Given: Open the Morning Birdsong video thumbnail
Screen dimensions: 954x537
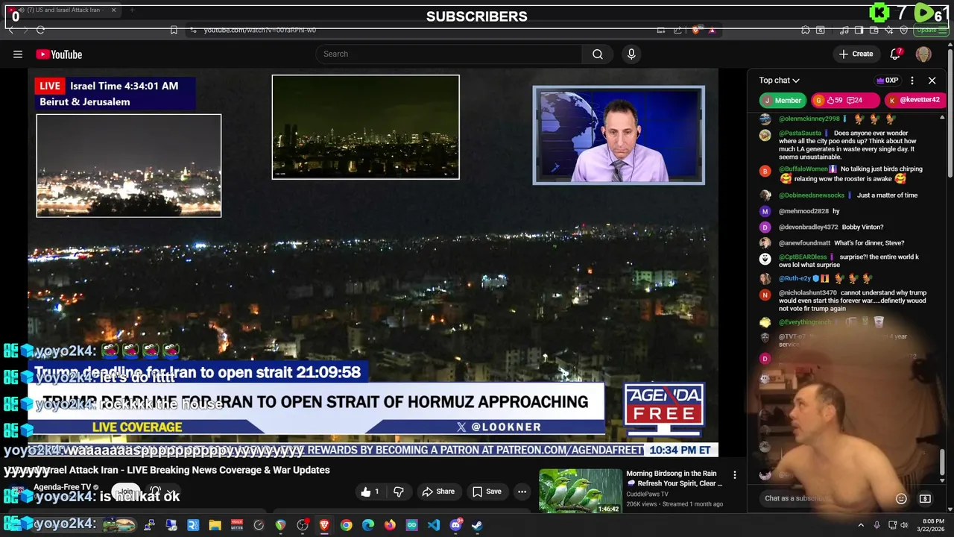Looking at the screenshot, I should point(580,491).
